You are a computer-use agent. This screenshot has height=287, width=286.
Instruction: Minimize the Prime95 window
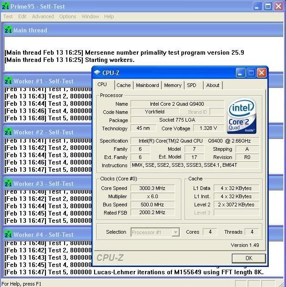coord(257,6)
